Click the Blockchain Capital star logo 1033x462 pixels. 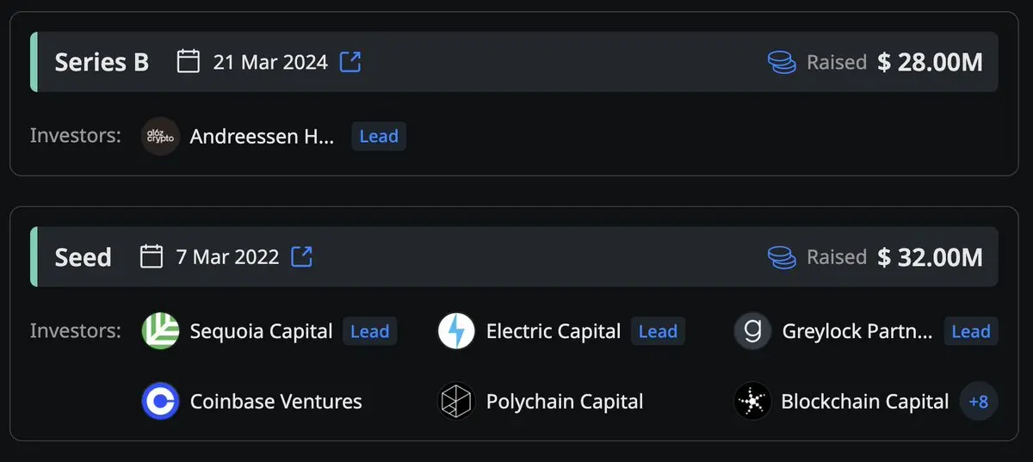752,401
